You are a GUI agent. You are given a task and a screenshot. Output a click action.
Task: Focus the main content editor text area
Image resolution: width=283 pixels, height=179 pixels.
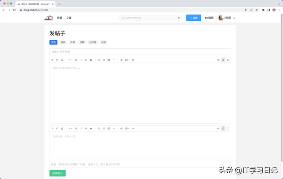[x=140, y=93]
